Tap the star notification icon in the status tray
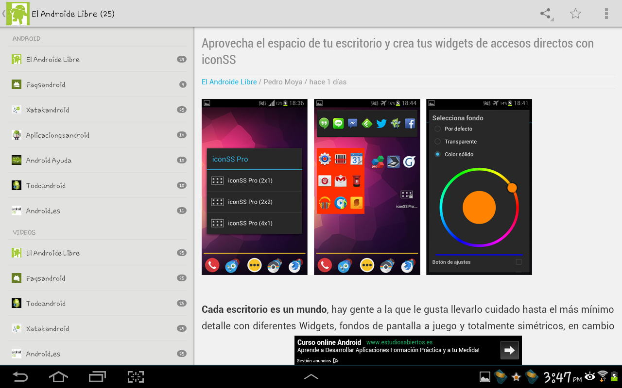The image size is (622, 388). point(516,377)
